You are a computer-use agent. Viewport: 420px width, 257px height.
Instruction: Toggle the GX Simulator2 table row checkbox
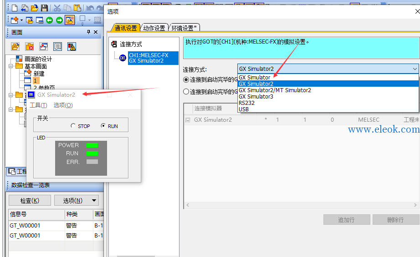188,120
